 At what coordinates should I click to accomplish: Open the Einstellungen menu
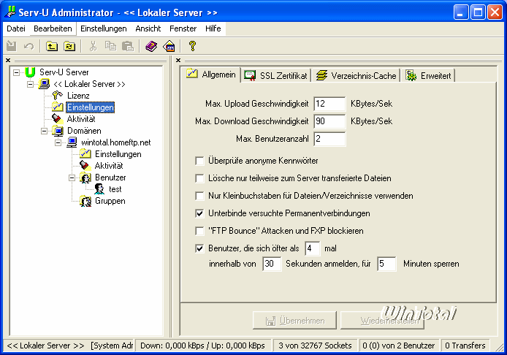(x=104, y=28)
